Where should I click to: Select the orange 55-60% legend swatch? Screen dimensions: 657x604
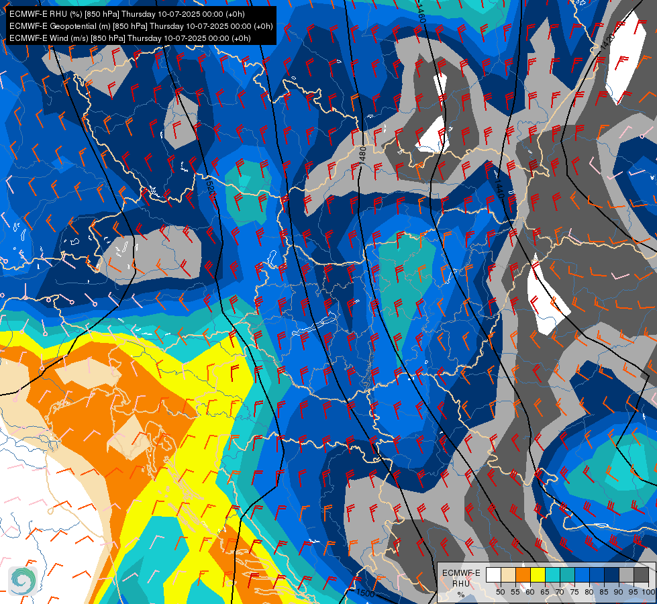tap(523, 574)
